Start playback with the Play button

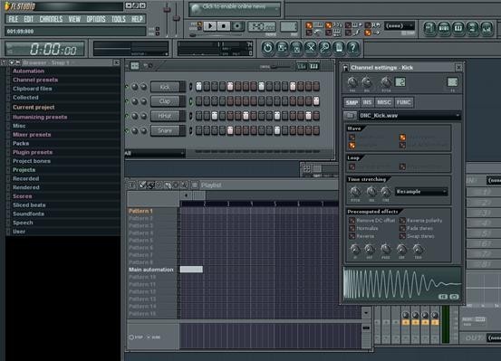coord(210,26)
